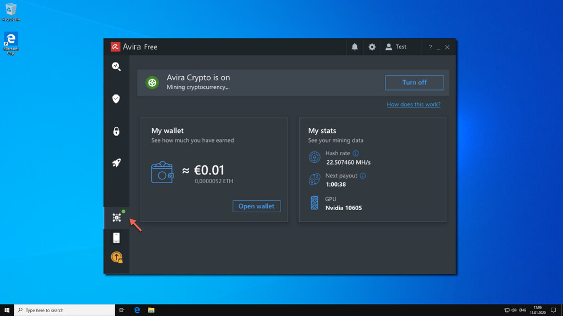Select the Avira Crypto sidebar icon
563x316 pixels.
(117, 217)
